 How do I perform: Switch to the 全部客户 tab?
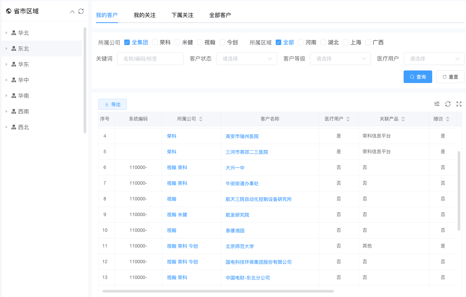220,15
